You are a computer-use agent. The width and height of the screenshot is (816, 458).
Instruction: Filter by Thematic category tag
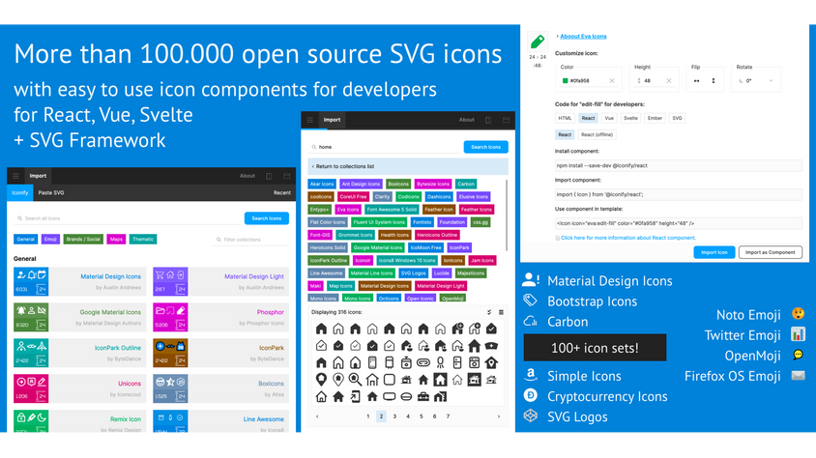[x=142, y=239]
